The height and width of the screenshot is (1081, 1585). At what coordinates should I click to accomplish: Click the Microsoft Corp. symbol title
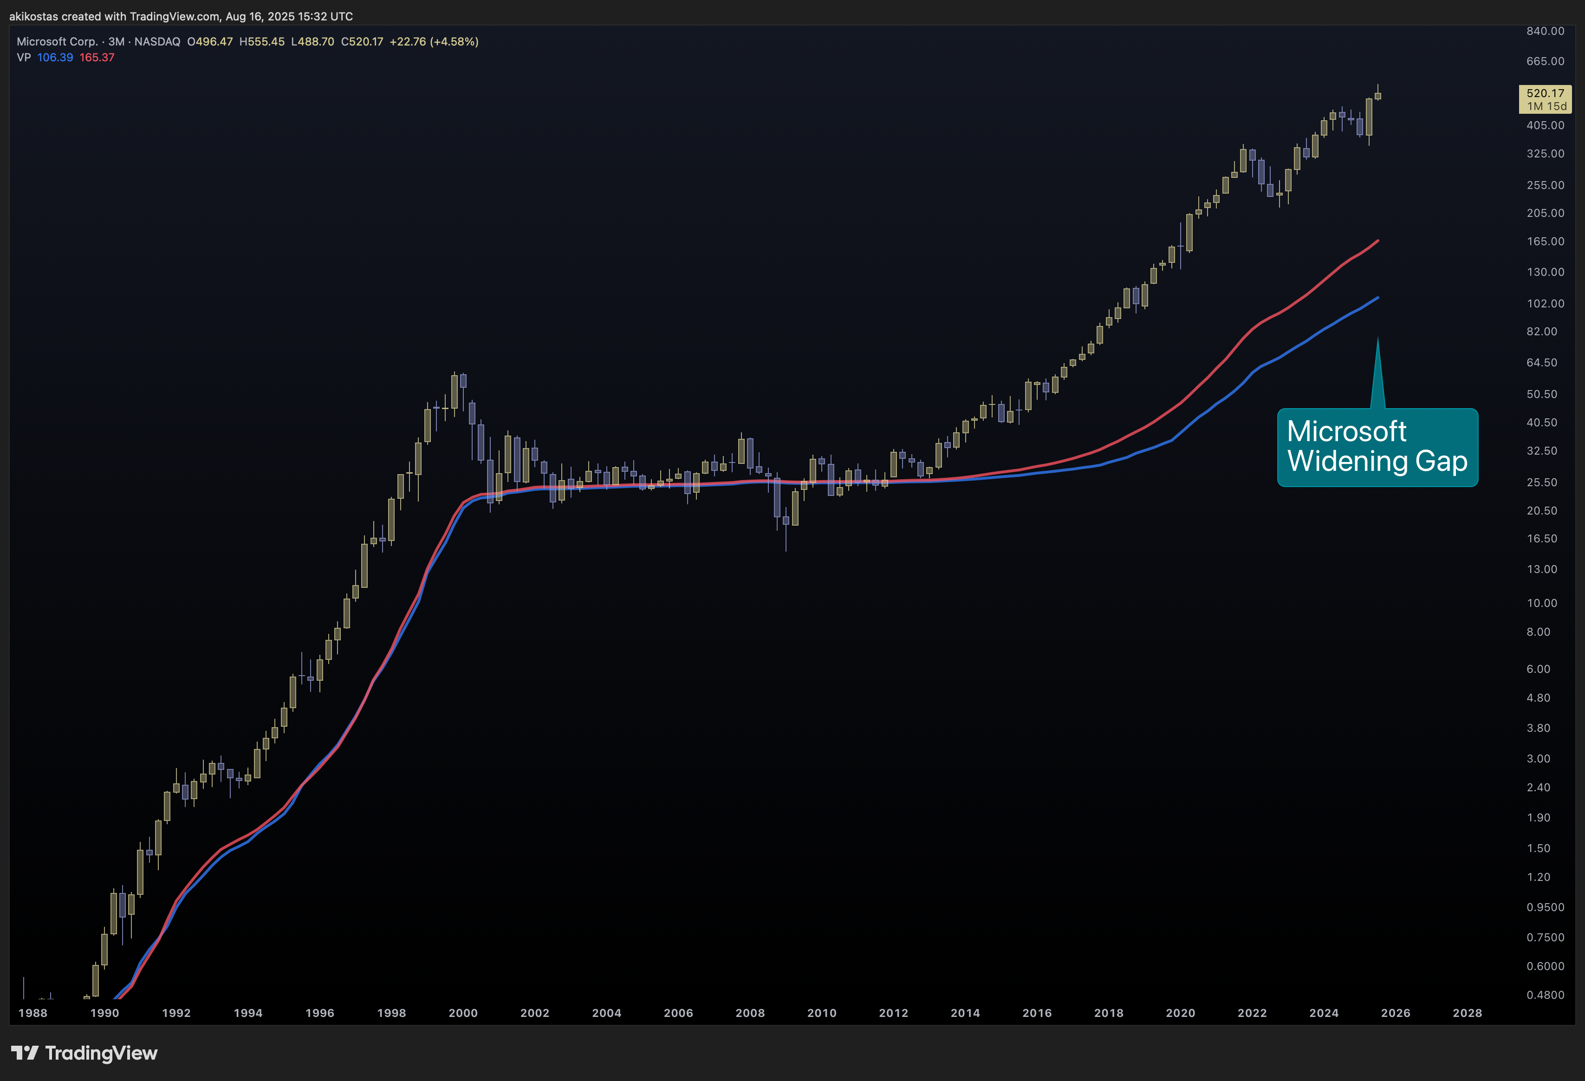coord(57,42)
